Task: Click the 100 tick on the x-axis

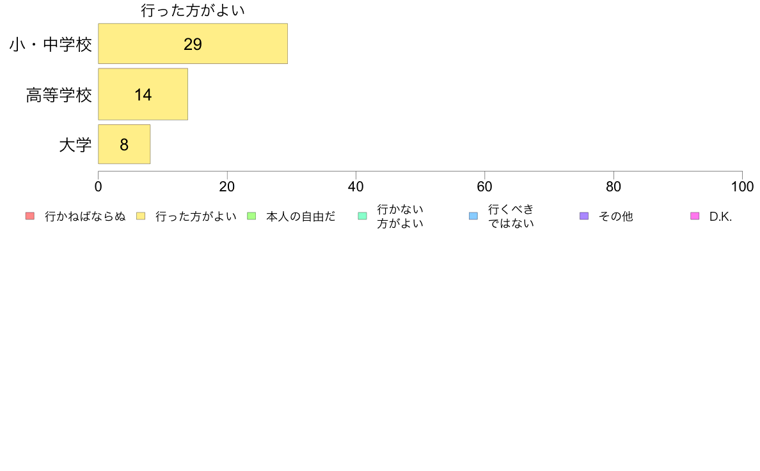Action: 742,187
